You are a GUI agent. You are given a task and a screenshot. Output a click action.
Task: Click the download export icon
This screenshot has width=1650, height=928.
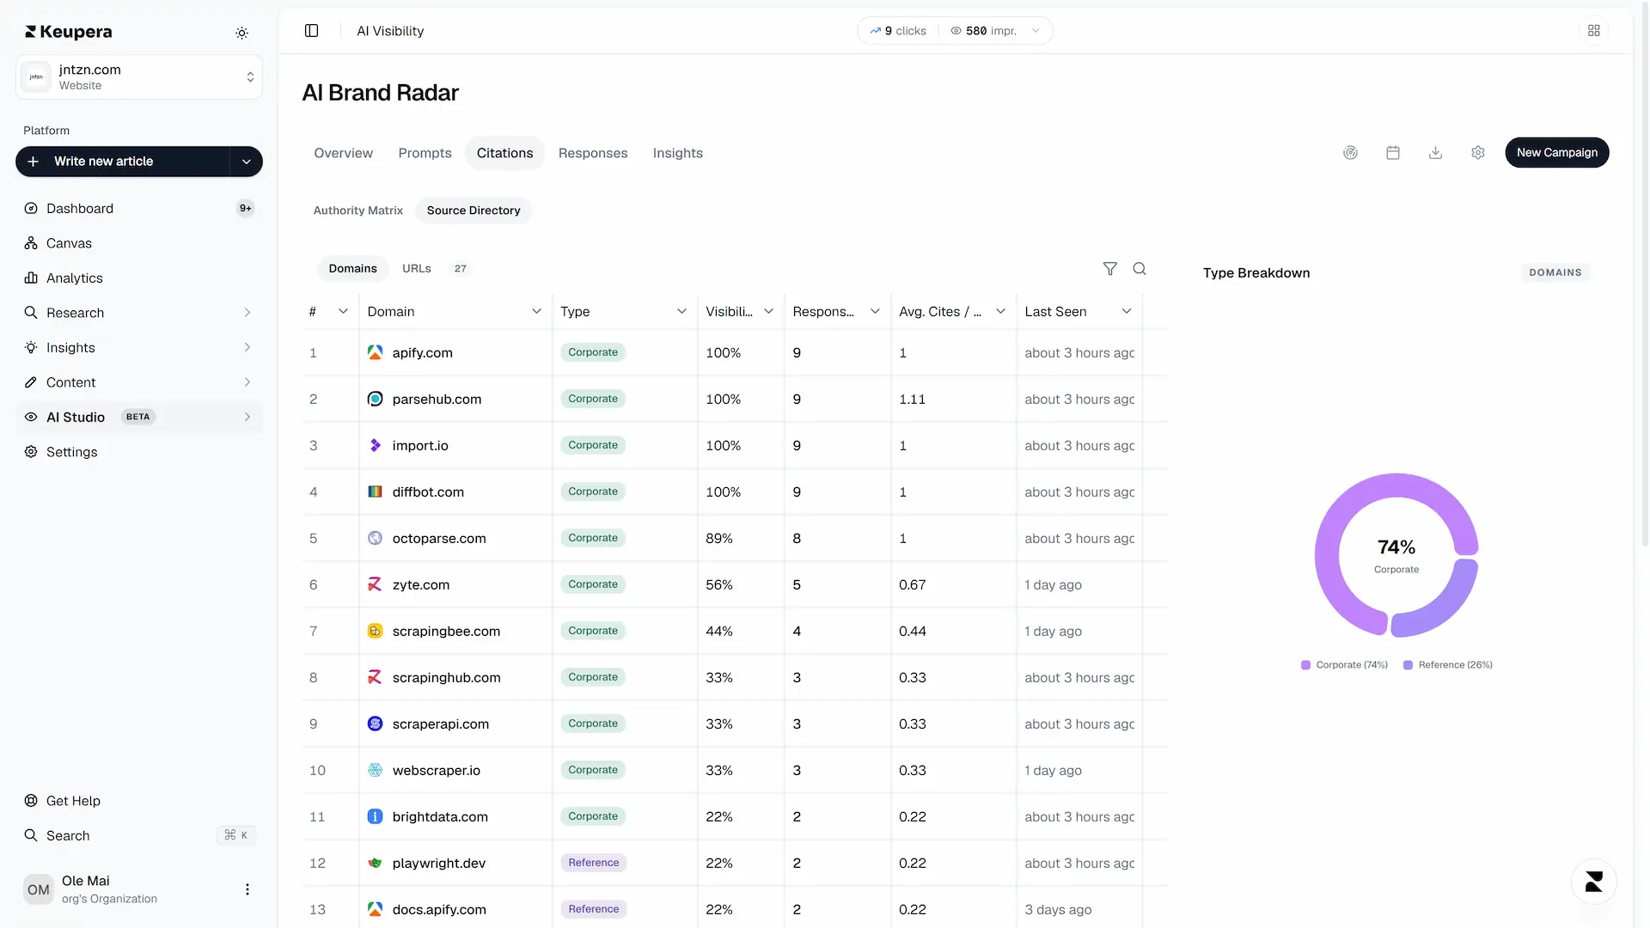[x=1435, y=153]
